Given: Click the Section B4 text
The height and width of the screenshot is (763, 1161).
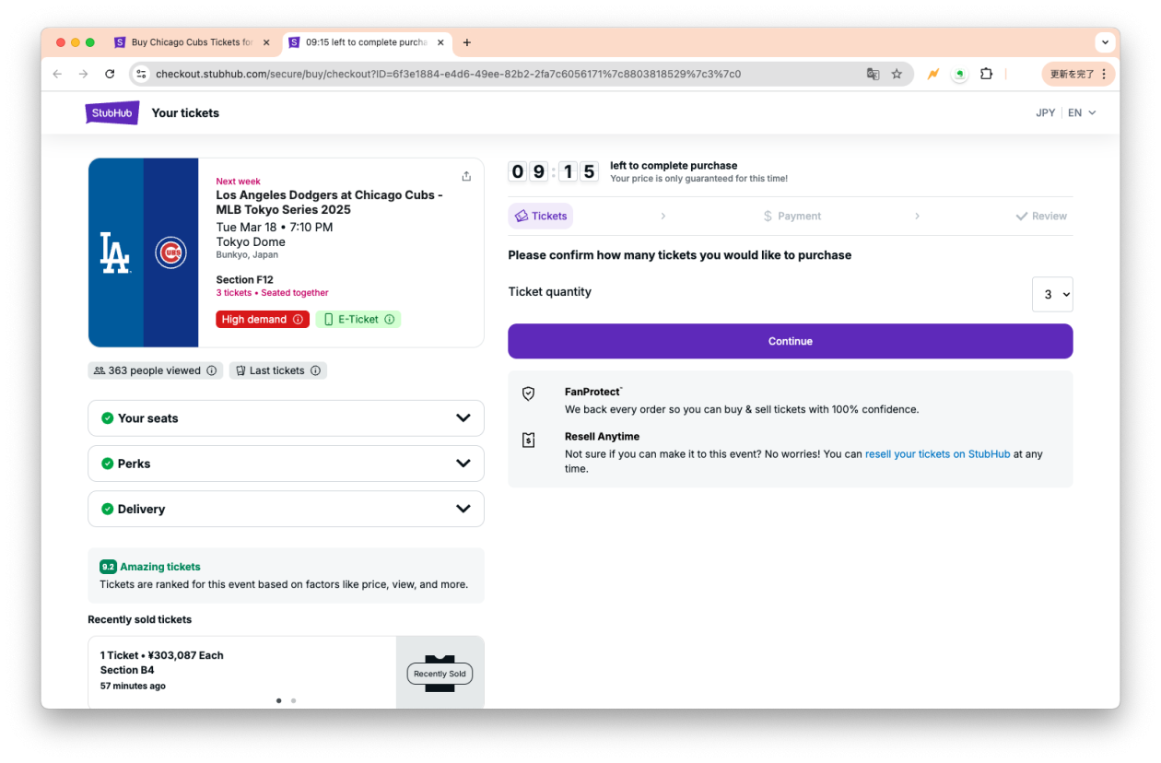Looking at the screenshot, I should (126, 670).
